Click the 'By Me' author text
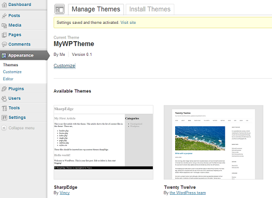The image size is (272, 198). pos(59,54)
